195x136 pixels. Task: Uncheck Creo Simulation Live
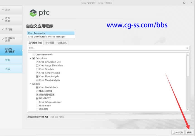pos(37,62)
